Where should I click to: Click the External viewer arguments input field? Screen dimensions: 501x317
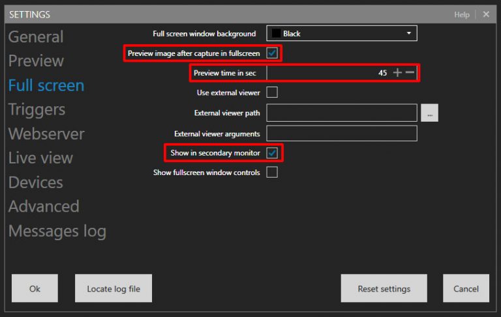[341, 133]
